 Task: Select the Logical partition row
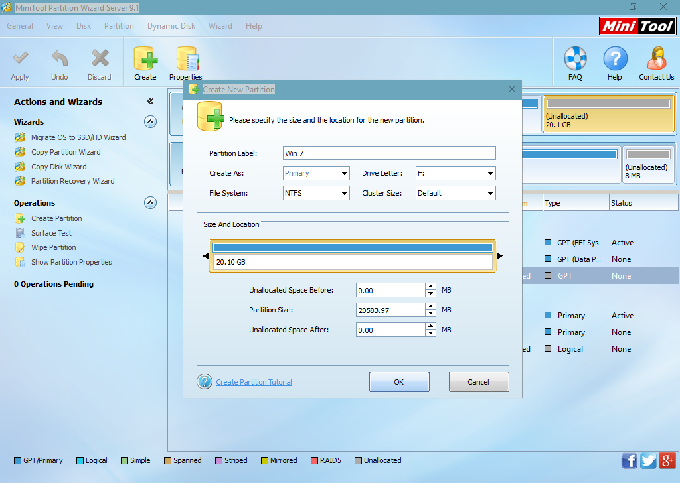[x=600, y=349]
